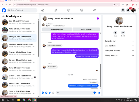139x102 pixels.
Task: Choose a sticker icon in composer
Action: tap(50, 93)
